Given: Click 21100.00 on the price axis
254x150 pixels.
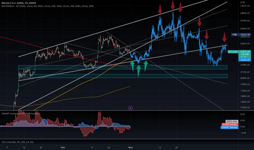Looking at the screenshot, I should [245, 72].
